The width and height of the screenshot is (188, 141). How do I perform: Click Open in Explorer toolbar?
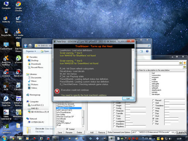[x=45, y=51]
